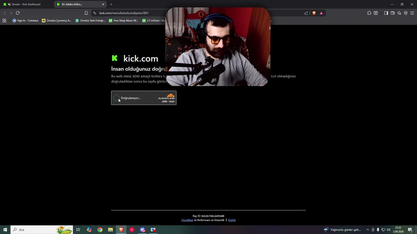Open Ücretsiz Çevrimiçi bookmark
Viewport: 417px width, 234px height.
tap(57, 20)
